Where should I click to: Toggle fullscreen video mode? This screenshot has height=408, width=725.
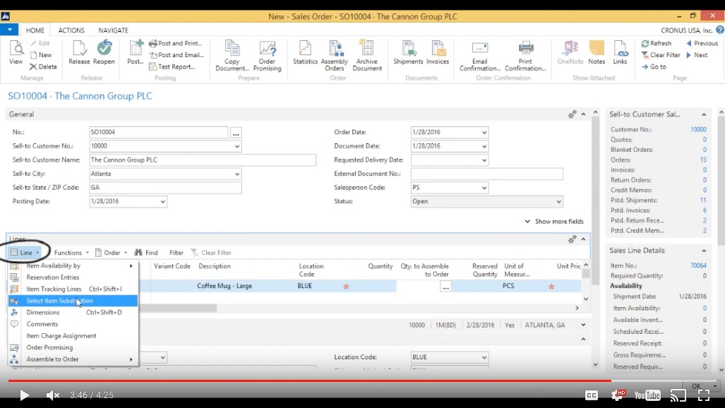pyautogui.click(x=704, y=395)
